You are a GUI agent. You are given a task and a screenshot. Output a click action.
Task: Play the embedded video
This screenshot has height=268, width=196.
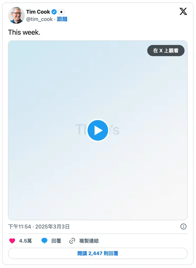point(98,130)
